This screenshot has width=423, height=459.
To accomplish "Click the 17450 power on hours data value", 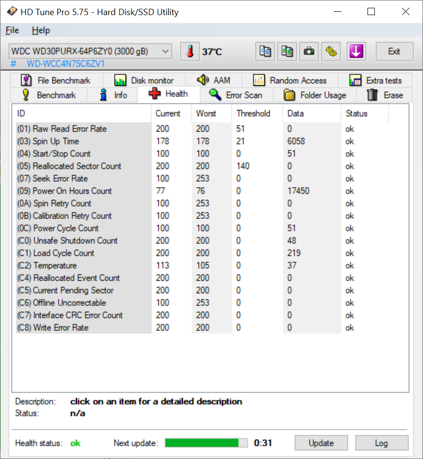I will (298, 191).
